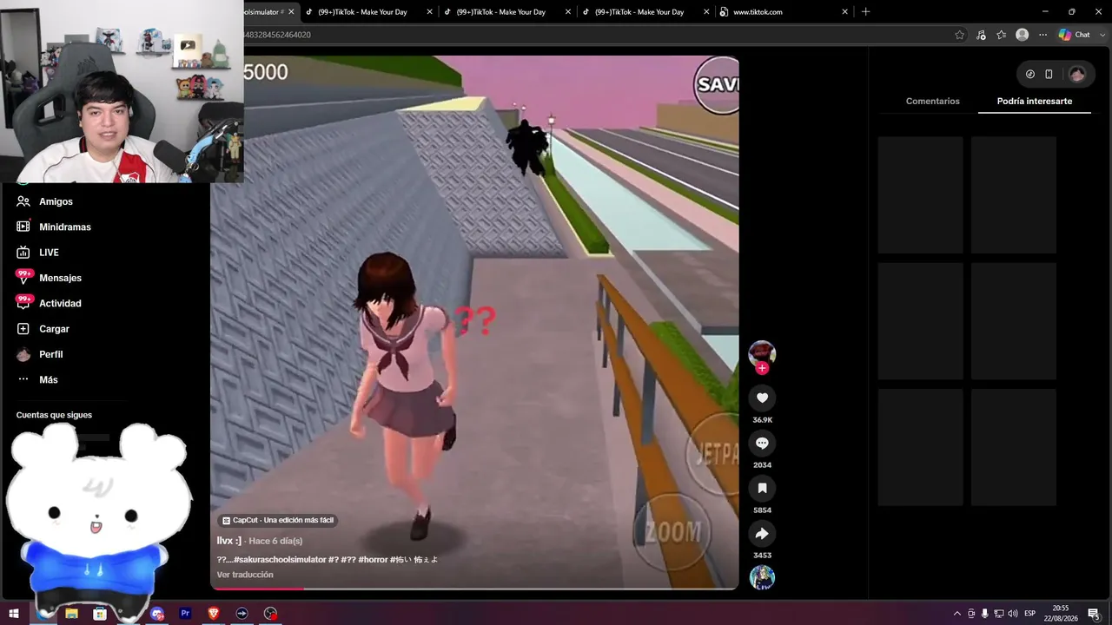Click the CapCut edit promotion tag
The image size is (1112, 625).
coord(278,520)
